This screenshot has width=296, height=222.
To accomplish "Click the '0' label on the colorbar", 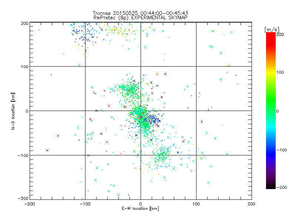I will (277, 111).
